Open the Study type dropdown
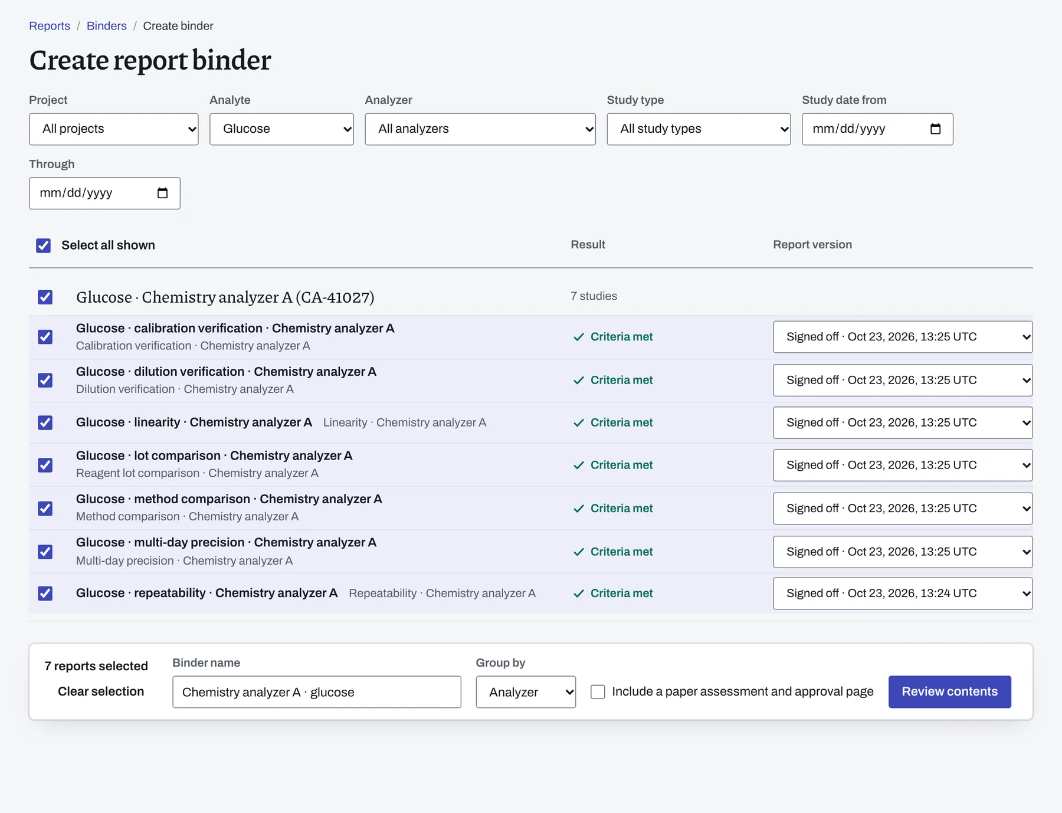 click(x=699, y=129)
